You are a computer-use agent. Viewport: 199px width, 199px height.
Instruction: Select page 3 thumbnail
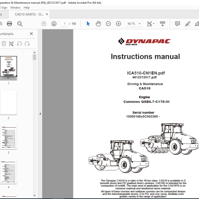pyautogui.click(x=9, y=137)
